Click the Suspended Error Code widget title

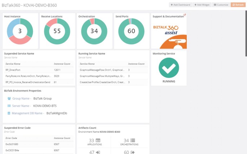[x=17, y=128]
